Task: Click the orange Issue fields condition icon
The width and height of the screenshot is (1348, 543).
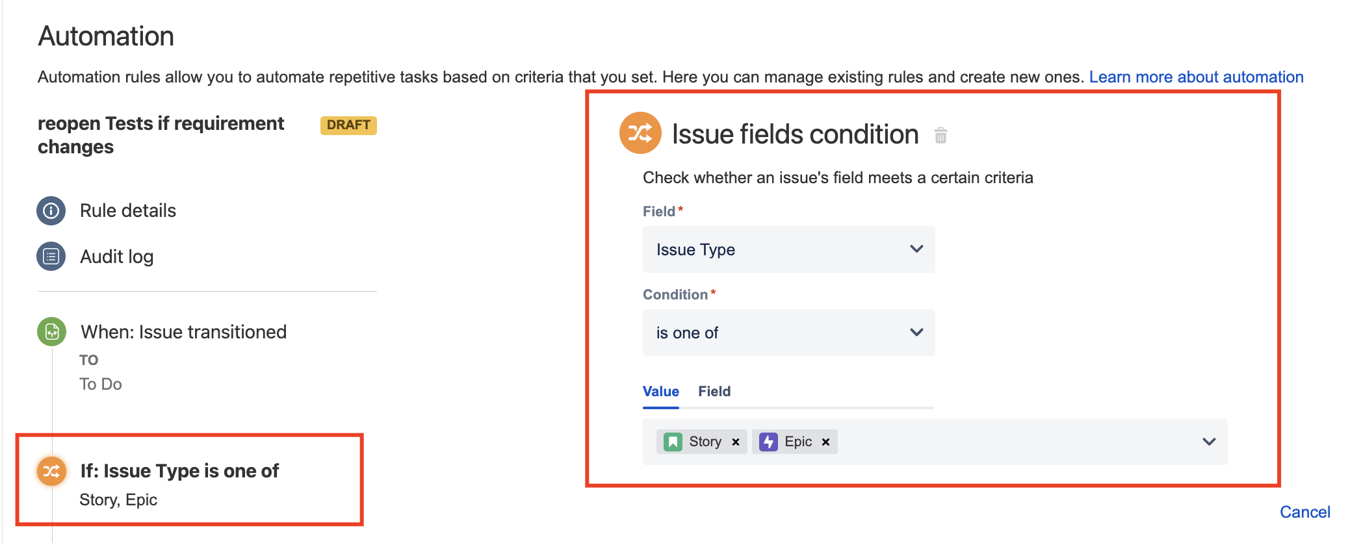Action: 640,133
